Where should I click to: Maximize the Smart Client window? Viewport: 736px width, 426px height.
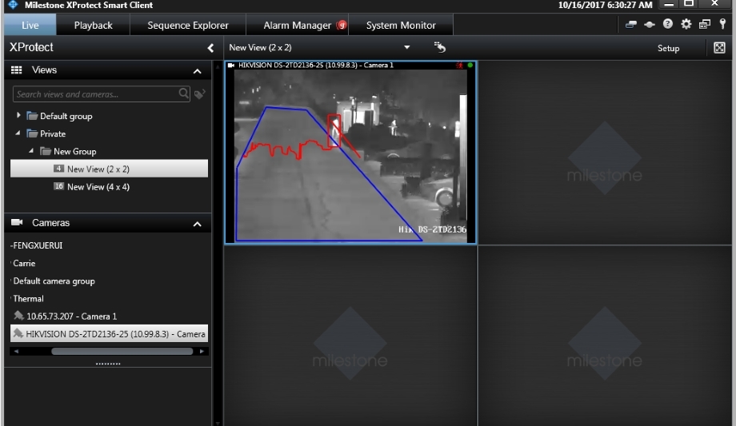(689, 4)
